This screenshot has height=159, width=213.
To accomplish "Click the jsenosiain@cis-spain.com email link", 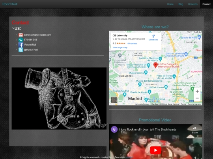I will tap(37, 35).
